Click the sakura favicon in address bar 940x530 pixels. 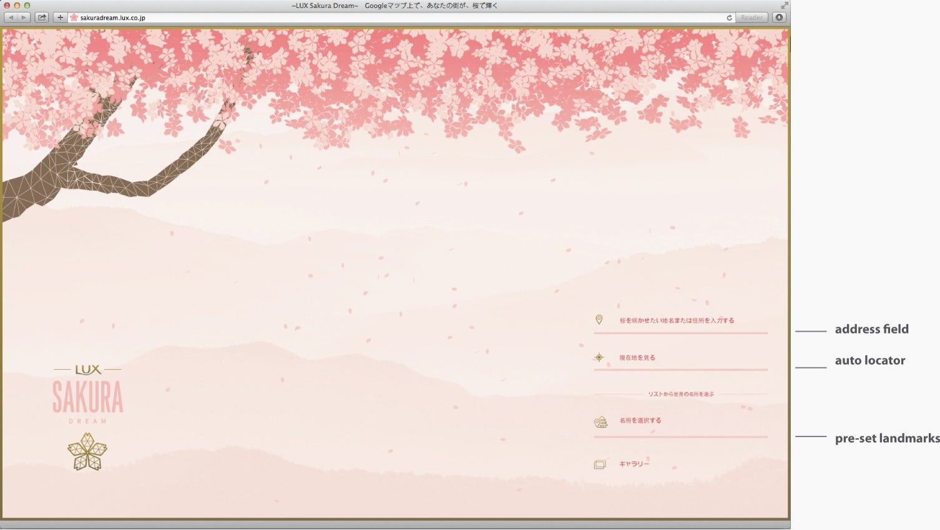[x=74, y=17]
